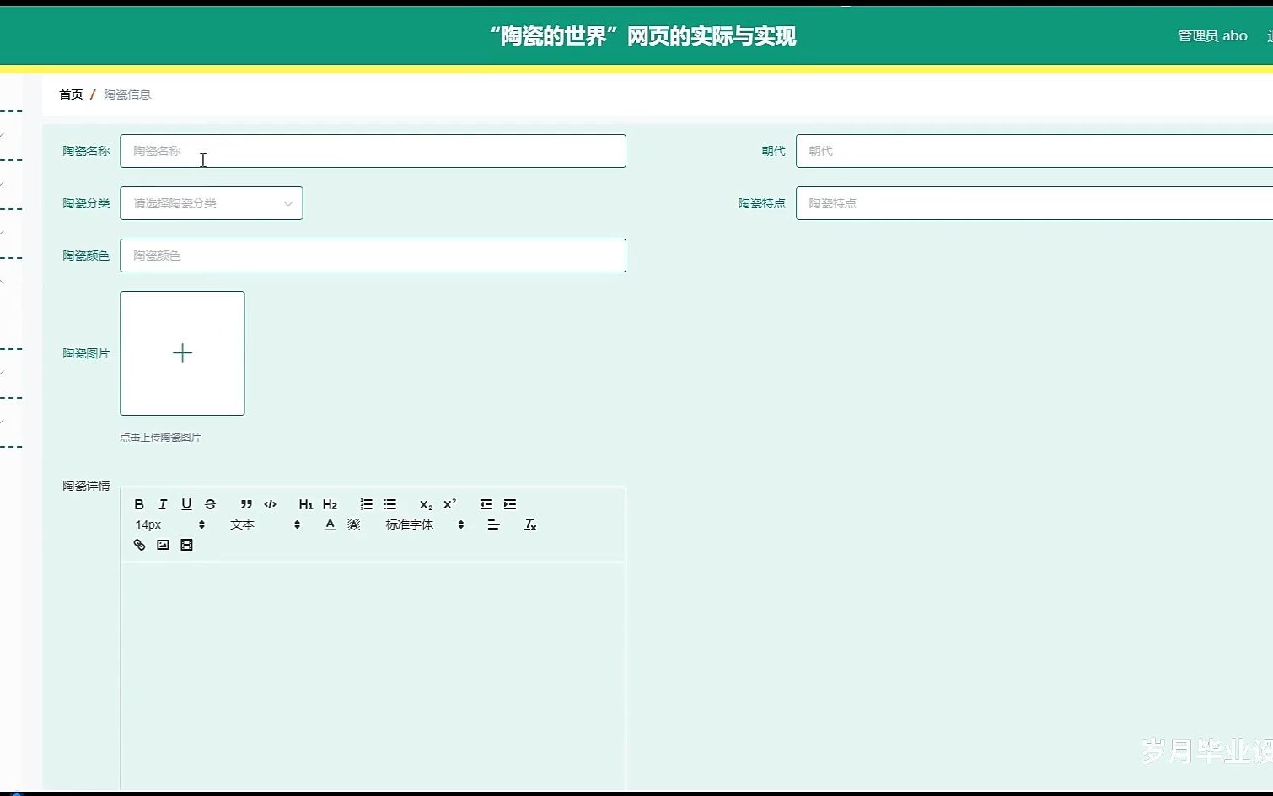Insert a hyperlink in the editor
The width and height of the screenshot is (1273, 796).
click(138, 545)
